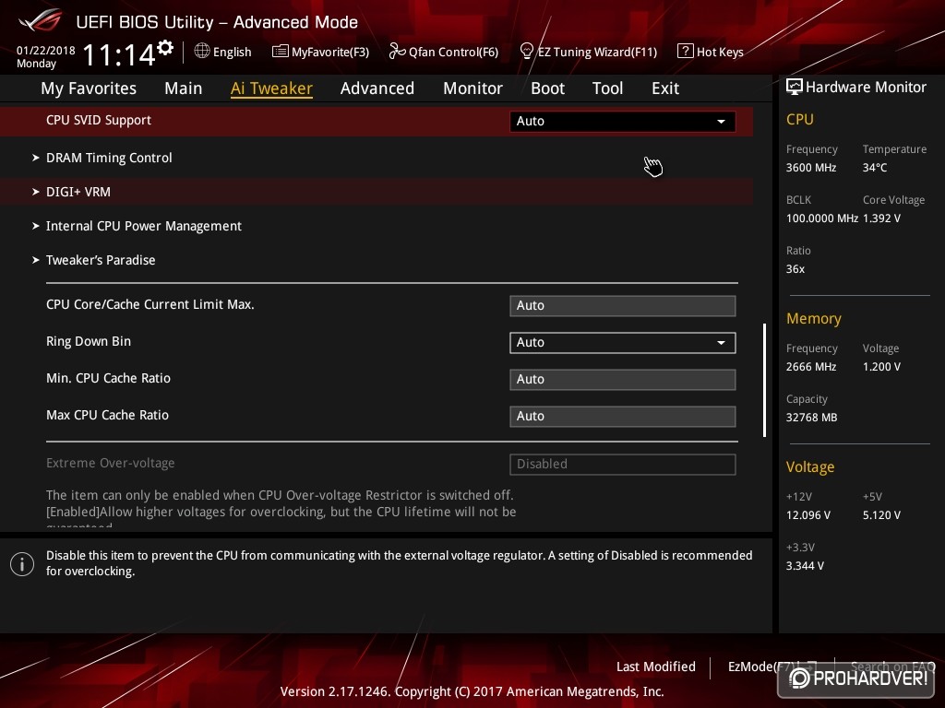Image resolution: width=945 pixels, height=708 pixels.
Task: Open the Ring Down Bin dropdown
Action: pyautogui.click(x=623, y=343)
